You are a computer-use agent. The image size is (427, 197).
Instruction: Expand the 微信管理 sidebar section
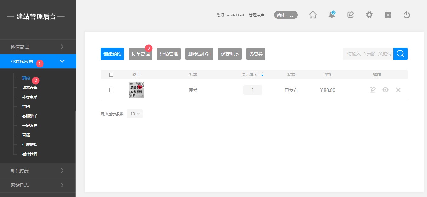(x=38, y=47)
